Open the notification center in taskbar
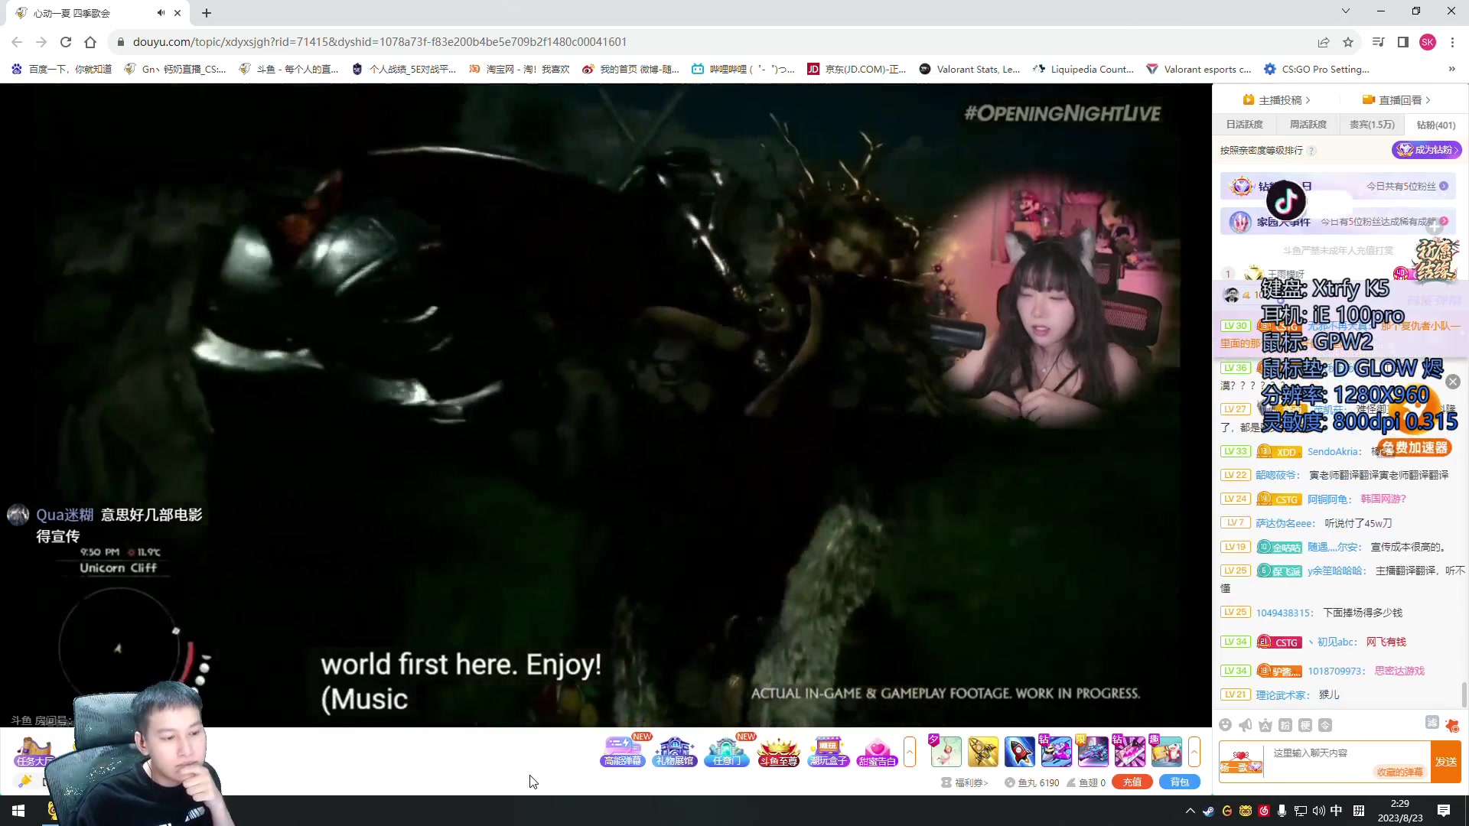The image size is (1469, 826). 1444,811
